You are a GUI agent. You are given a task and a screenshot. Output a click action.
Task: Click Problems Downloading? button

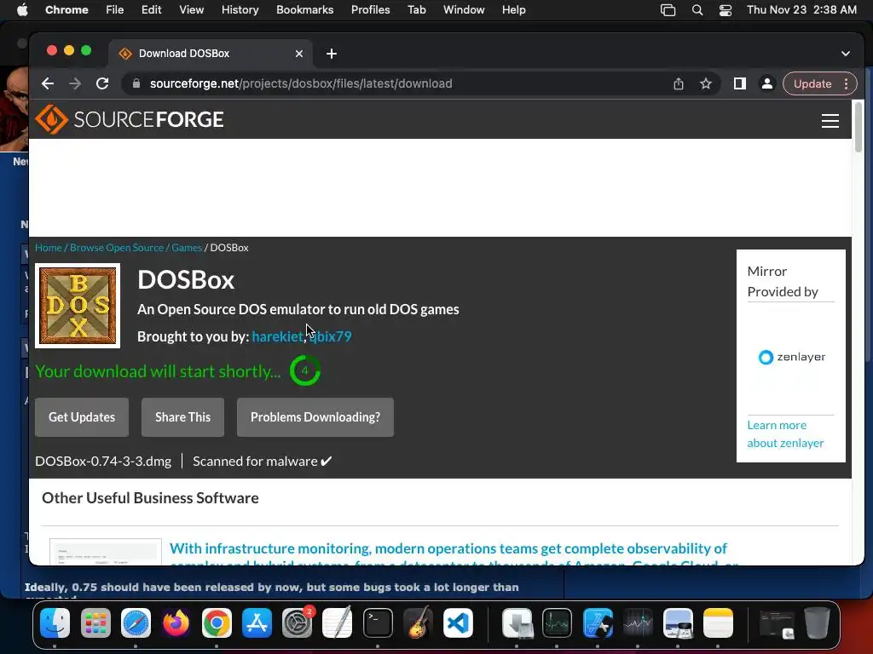coord(315,417)
